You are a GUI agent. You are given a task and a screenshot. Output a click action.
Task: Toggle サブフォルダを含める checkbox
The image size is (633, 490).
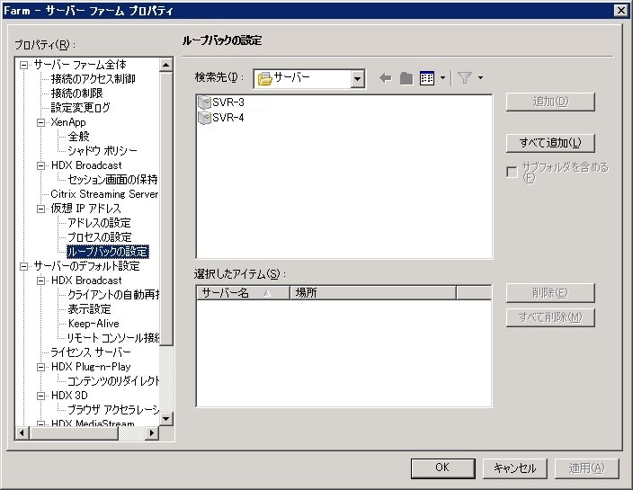[x=512, y=173]
